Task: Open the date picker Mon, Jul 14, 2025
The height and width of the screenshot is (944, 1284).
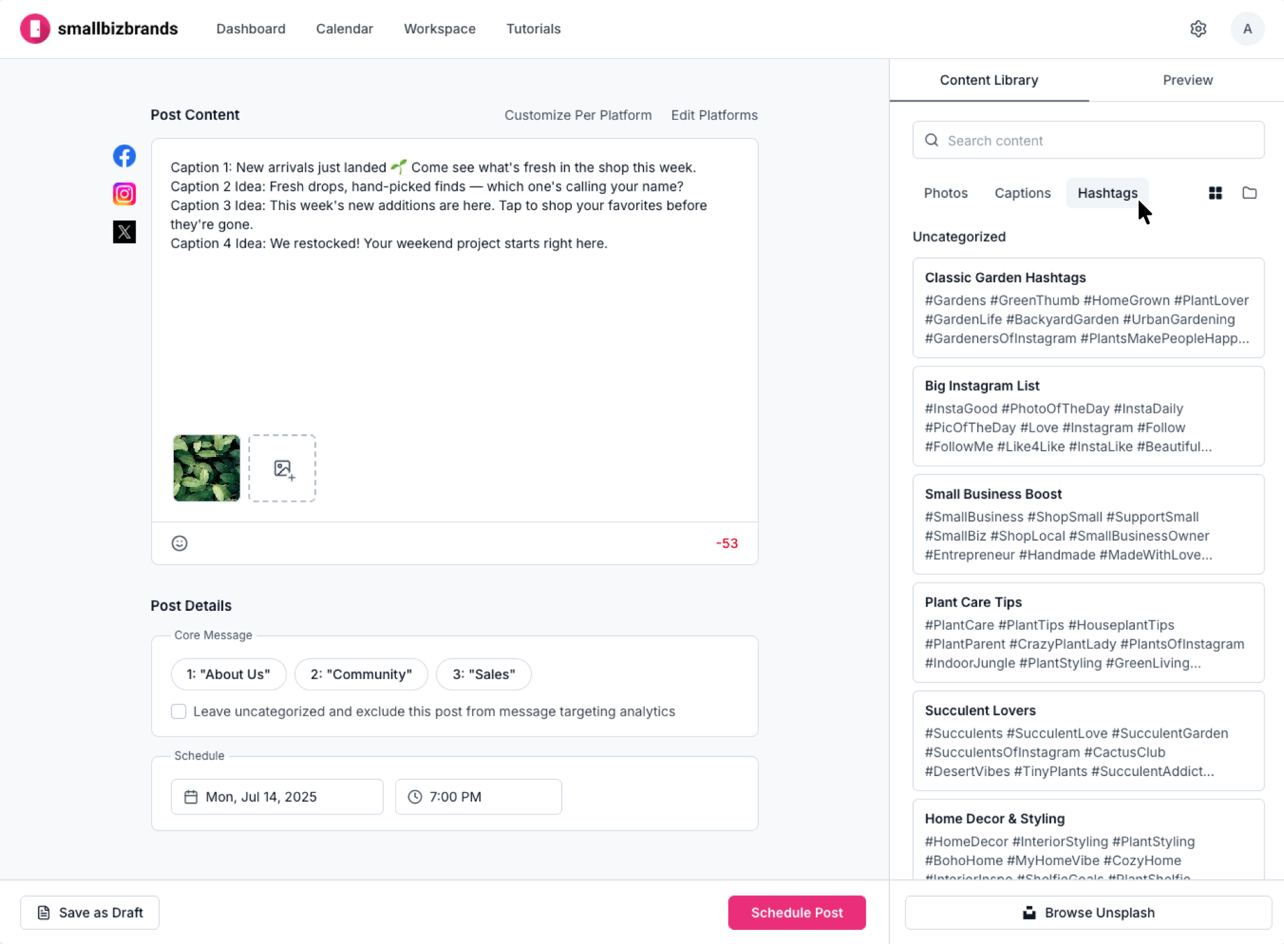Action: [x=277, y=797]
